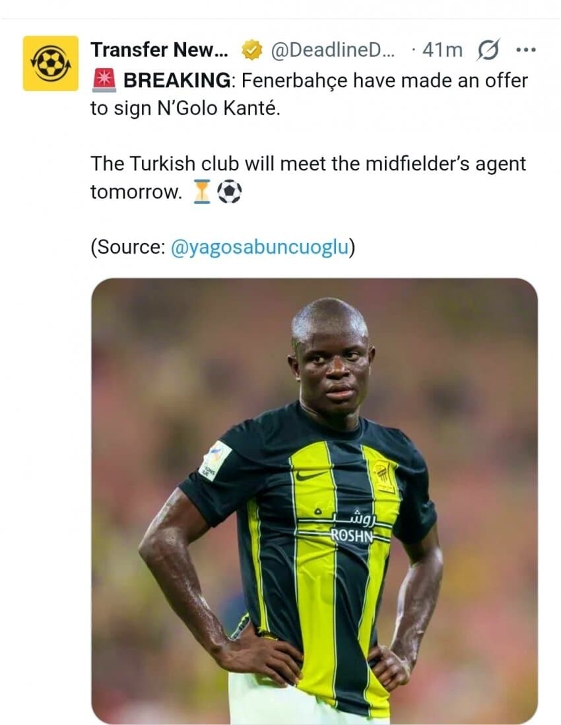The image size is (561, 725).
Task: Tap the Grok explain-post icon
Action: 487,50
